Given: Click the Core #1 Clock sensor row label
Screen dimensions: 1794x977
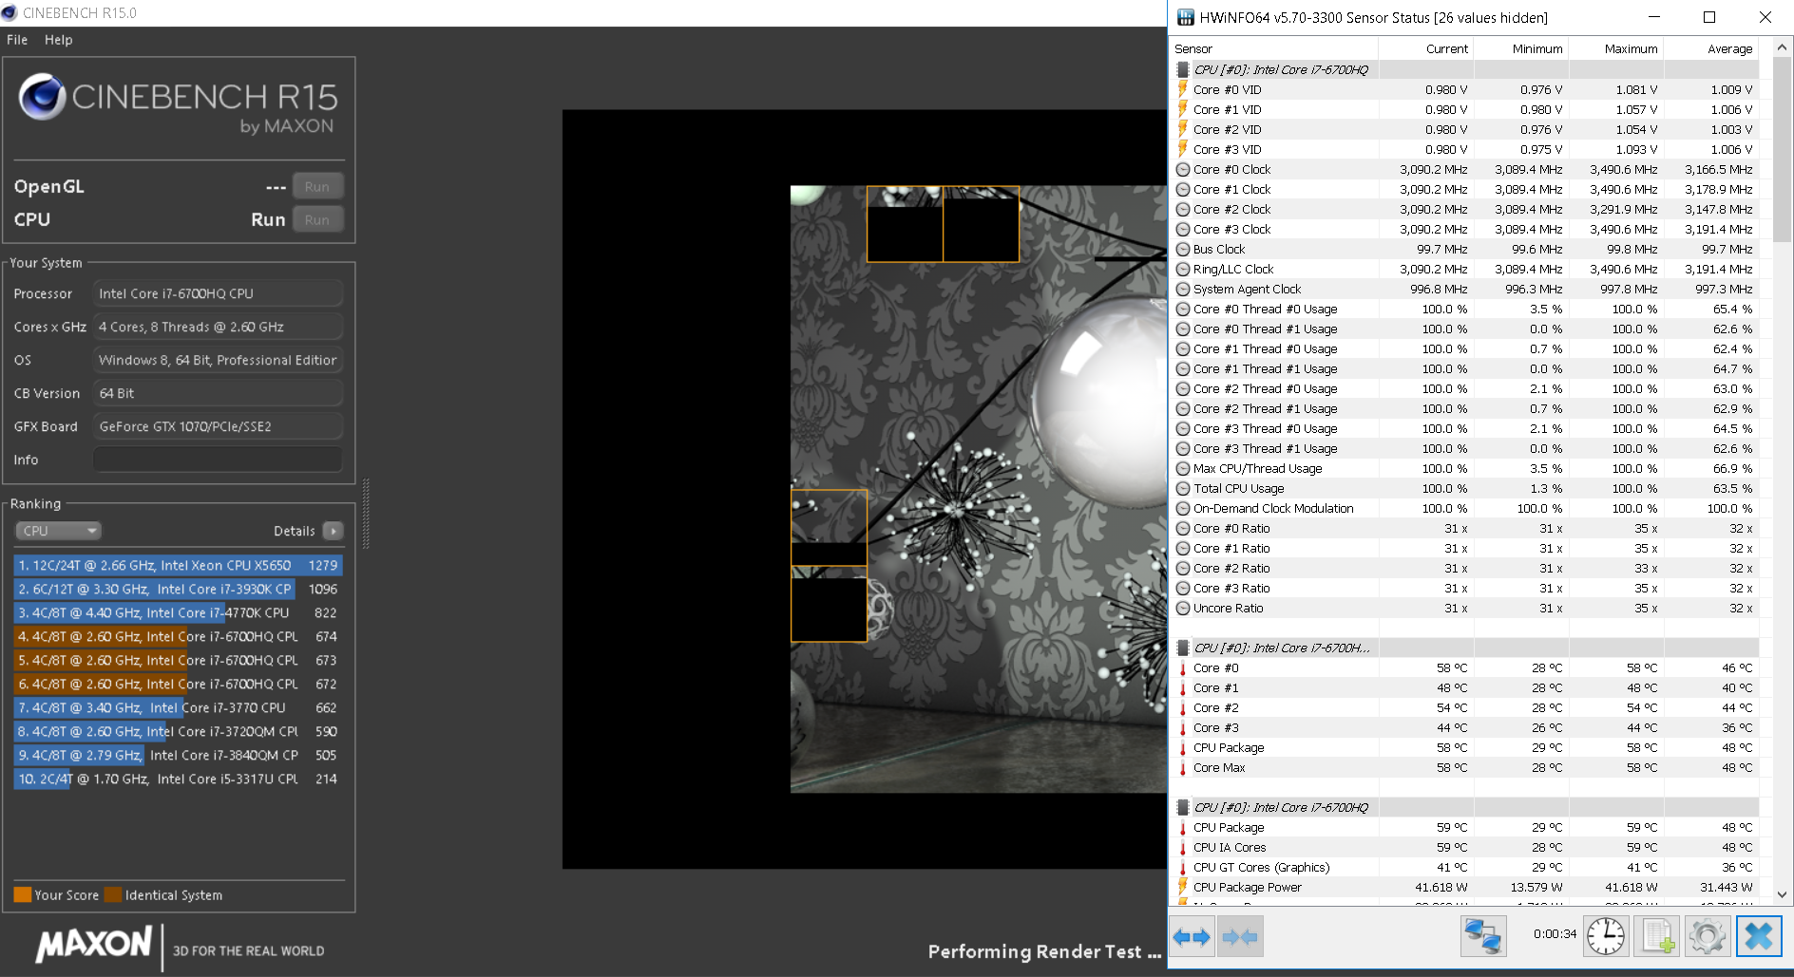Looking at the screenshot, I should tap(1231, 189).
